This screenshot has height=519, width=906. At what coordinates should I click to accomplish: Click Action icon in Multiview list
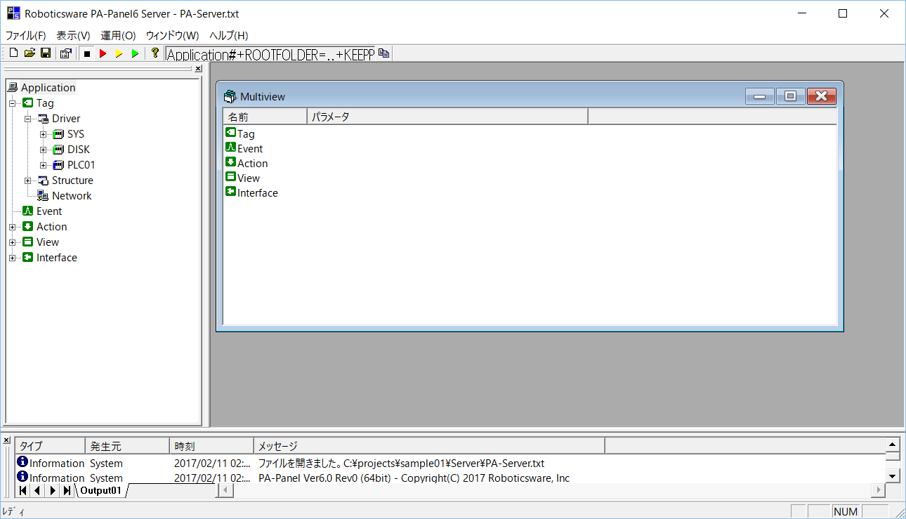pos(230,162)
